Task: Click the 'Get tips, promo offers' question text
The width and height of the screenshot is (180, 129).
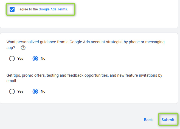Action: [x=84, y=78]
